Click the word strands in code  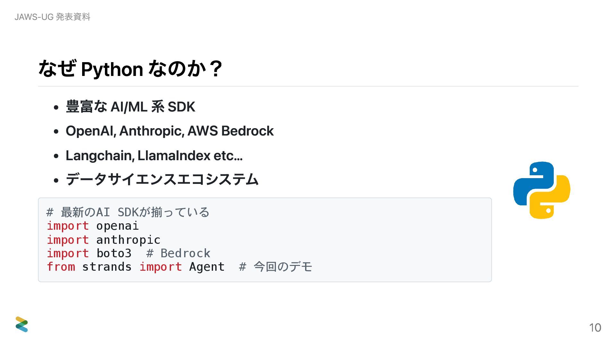[x=107, y=267]
